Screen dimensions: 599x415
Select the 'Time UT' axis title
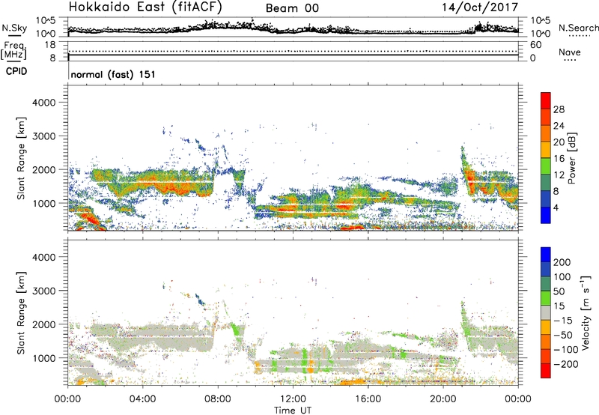[x=293, y=411]
